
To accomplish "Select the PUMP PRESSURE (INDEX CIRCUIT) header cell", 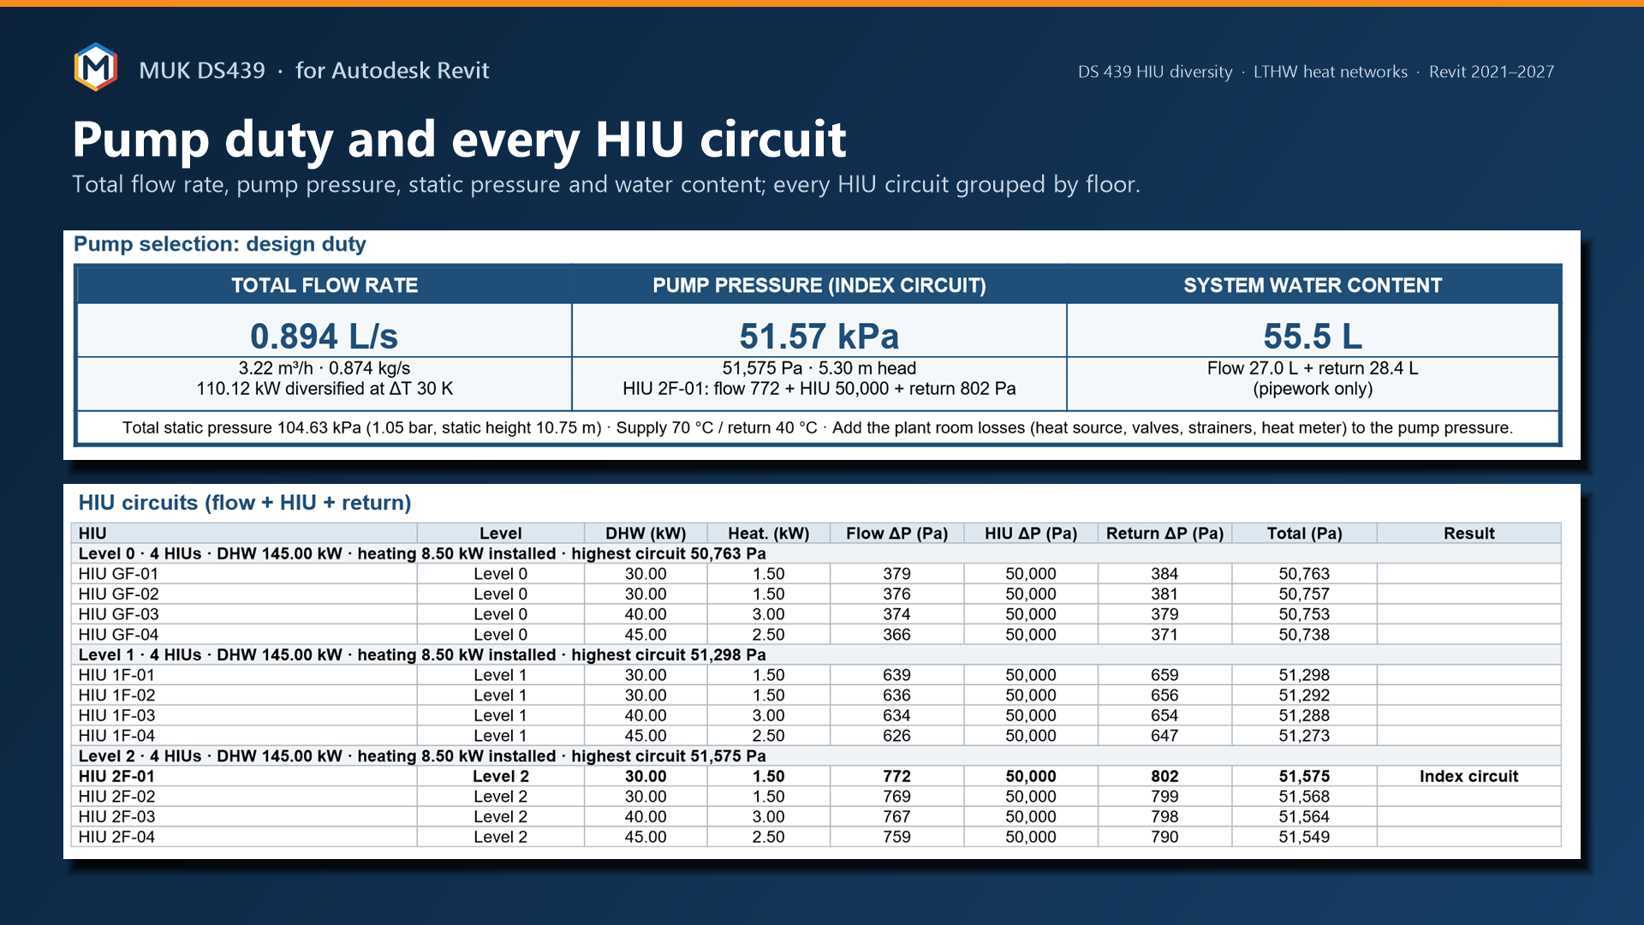I will 819,285.
